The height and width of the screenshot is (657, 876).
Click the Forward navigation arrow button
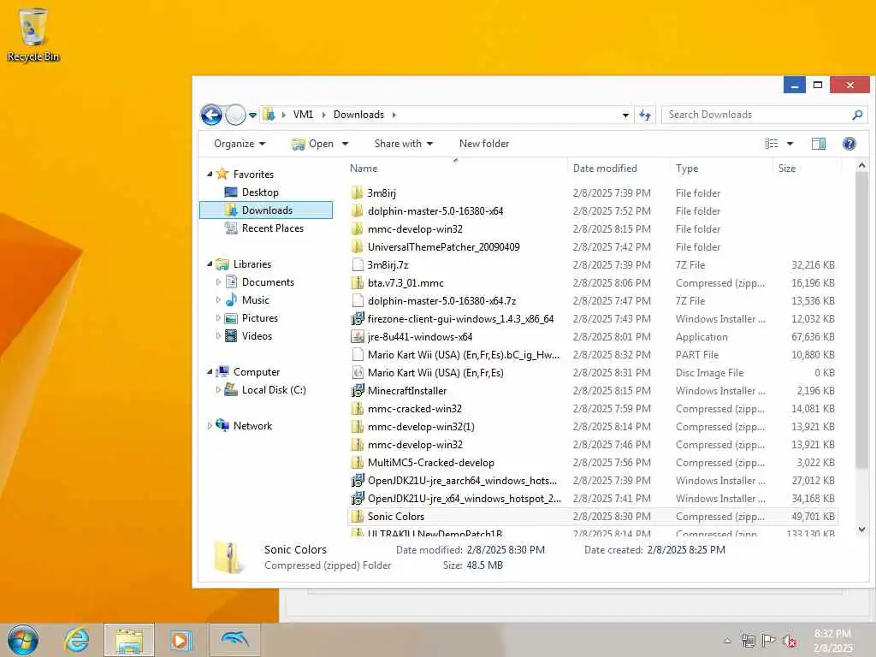coord(235,115)
